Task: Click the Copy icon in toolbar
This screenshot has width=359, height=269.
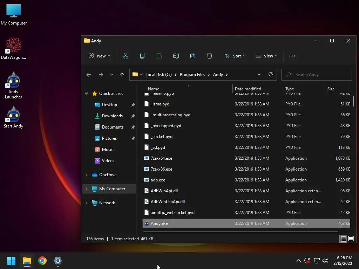Action: [142, 56]
